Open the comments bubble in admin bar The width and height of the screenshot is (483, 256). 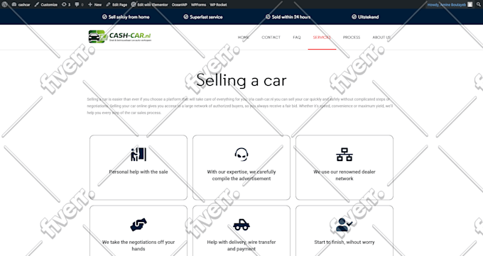(79, 5)
